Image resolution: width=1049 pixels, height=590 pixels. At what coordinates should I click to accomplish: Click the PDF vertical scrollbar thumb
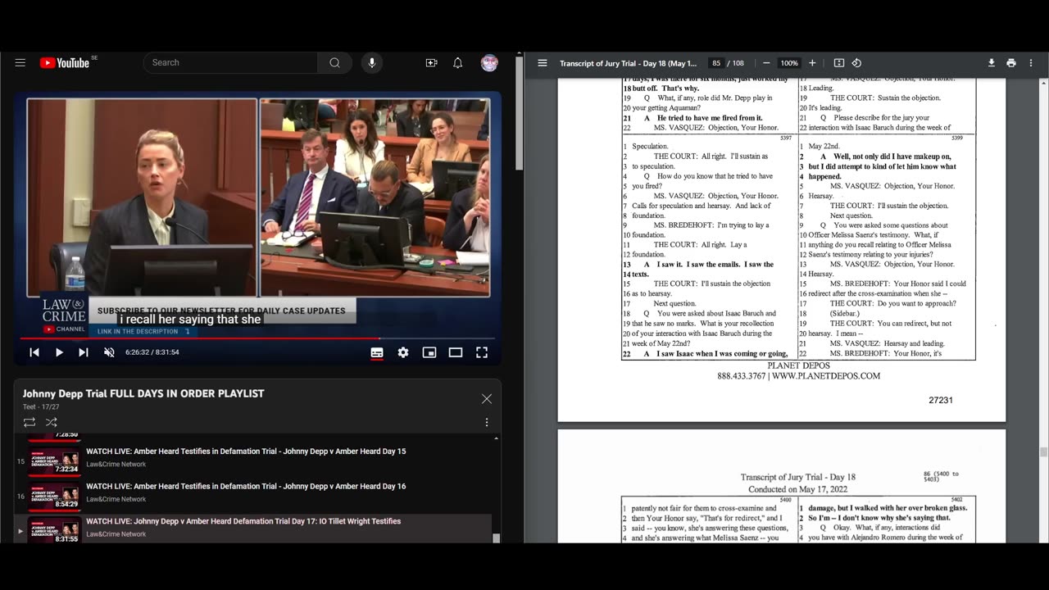click(x=1043, y=452)
